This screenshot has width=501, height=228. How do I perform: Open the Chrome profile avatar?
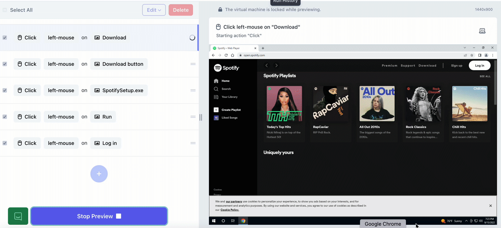(486, 55)
